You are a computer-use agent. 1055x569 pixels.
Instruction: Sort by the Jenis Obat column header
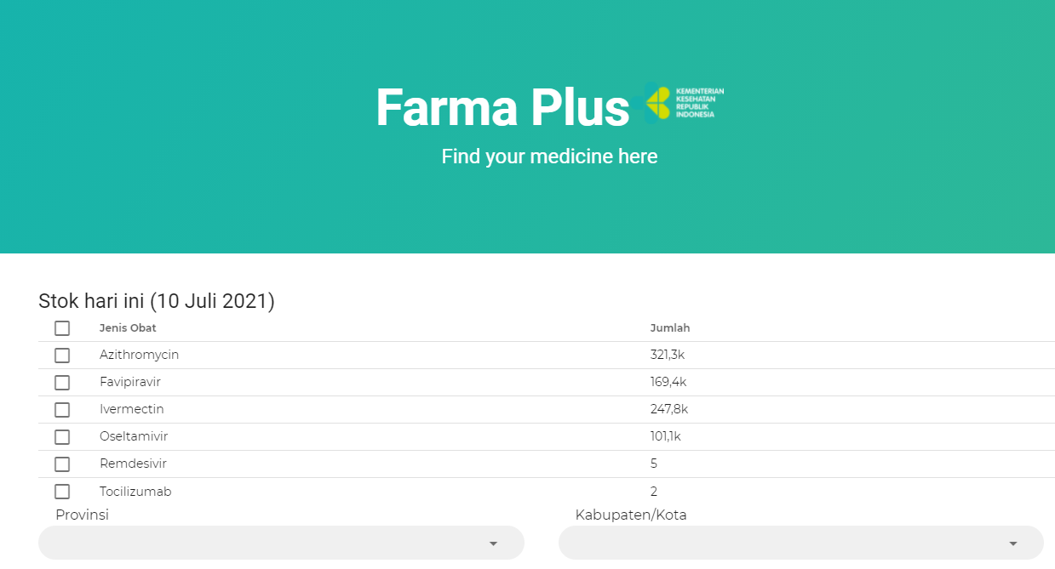(x=128, y=327)
